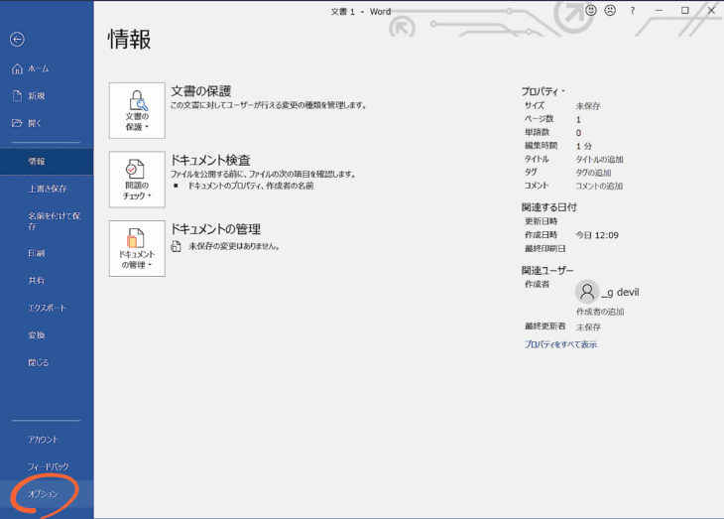Click the プロパティをすべて表示 link
Image resolution: width=724 pixels, height=519 pixels.
point(560,344)
